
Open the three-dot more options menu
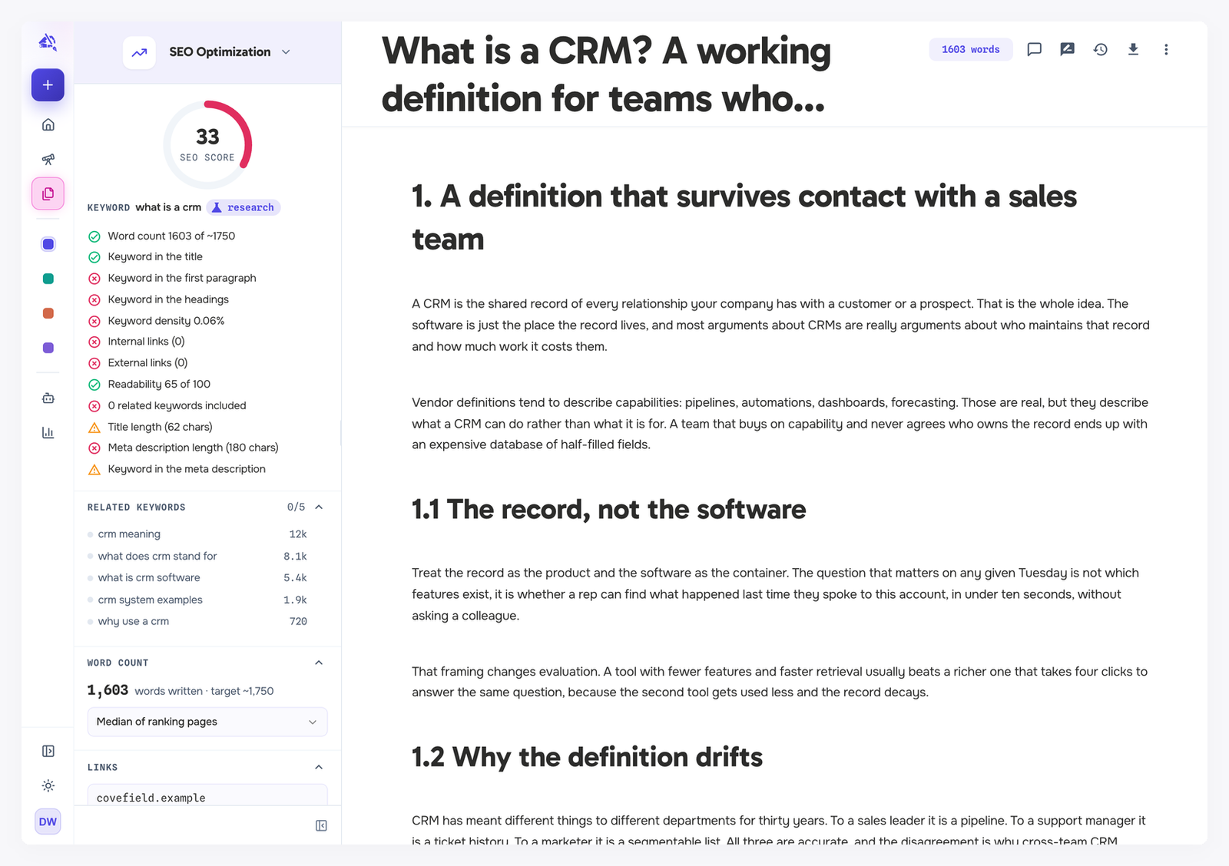(1166, 49)
